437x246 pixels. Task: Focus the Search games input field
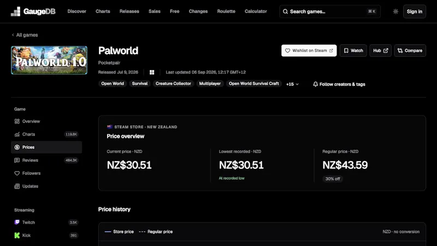pos(330,11)
